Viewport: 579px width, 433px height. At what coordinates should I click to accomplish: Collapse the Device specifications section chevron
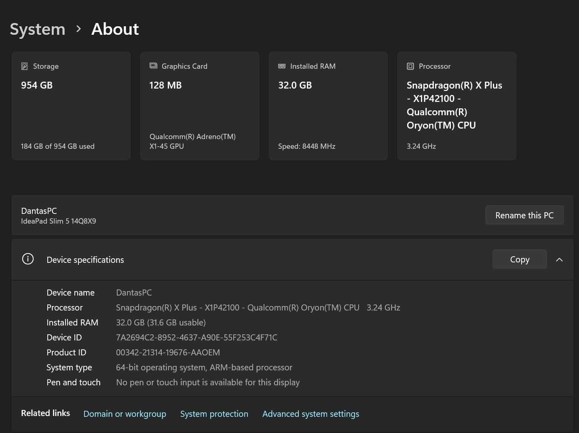point(559,260)
